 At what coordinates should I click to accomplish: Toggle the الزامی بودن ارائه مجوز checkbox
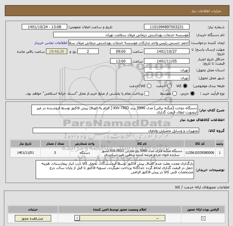pos(203,218)
